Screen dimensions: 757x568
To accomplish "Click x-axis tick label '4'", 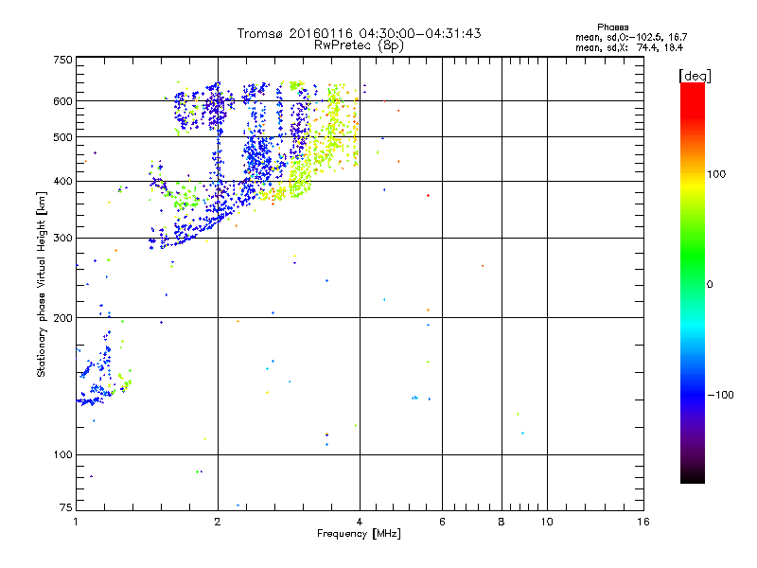I will tap(360, 522).
